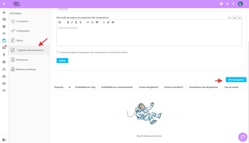Open the help question mark icon
The width and height of the screenshot is (249, 143).
click(227, 4)
